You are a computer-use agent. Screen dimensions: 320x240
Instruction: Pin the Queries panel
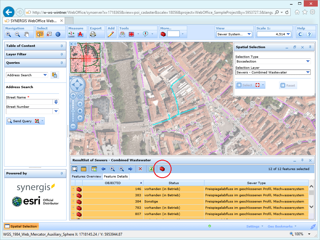[62, 63]
